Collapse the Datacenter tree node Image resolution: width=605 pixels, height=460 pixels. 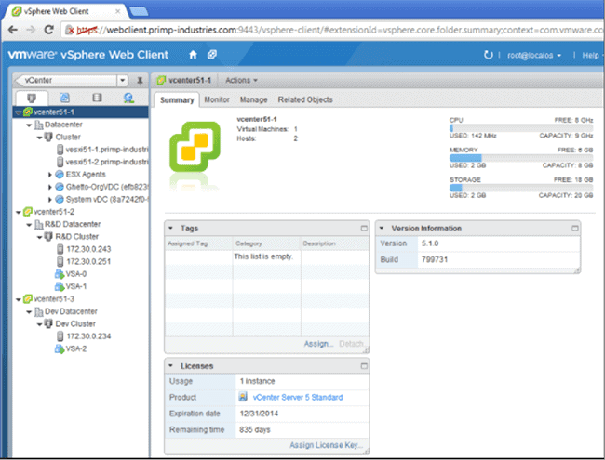(29, 125)
